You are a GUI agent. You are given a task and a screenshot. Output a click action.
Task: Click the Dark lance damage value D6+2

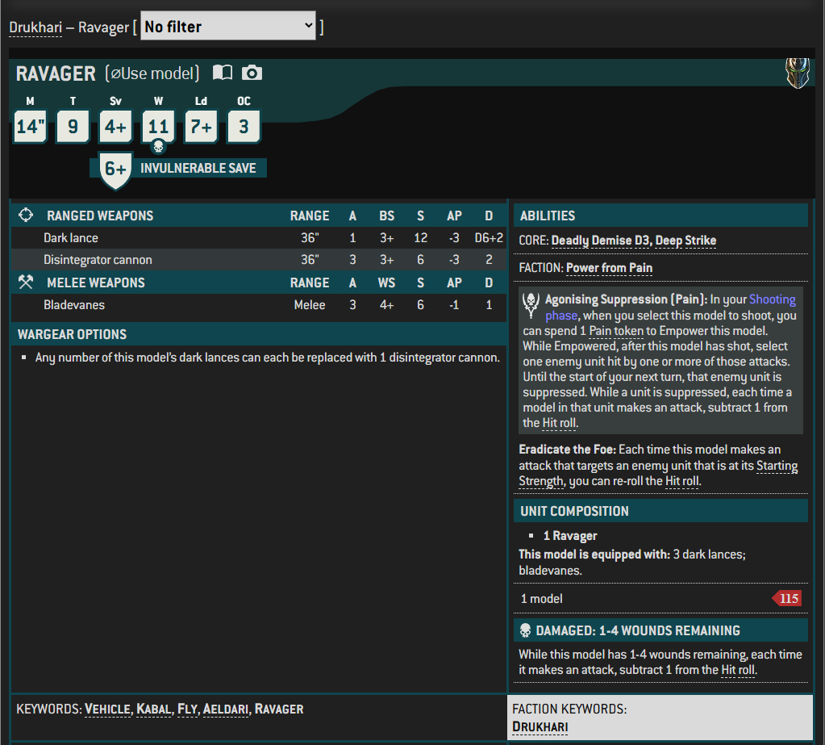click(489, 238)
